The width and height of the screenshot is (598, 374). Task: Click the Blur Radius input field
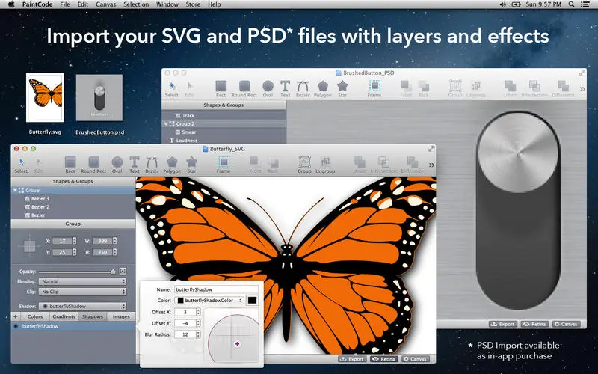185,334
